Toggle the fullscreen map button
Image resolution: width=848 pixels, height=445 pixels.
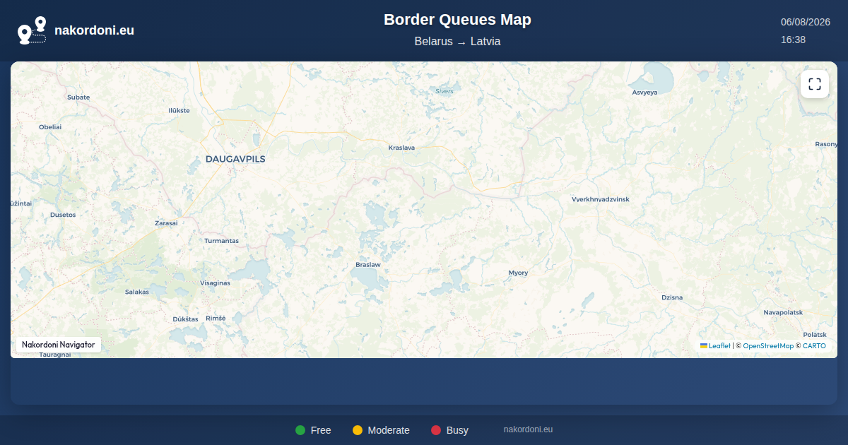[x=815, y=84]
